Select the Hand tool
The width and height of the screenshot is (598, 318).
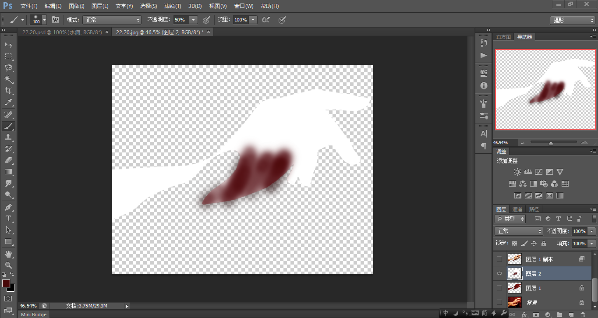click(x=8, y=254)
